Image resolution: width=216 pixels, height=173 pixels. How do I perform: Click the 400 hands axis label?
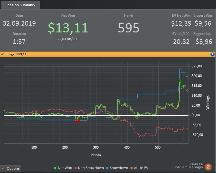point(127,147)
